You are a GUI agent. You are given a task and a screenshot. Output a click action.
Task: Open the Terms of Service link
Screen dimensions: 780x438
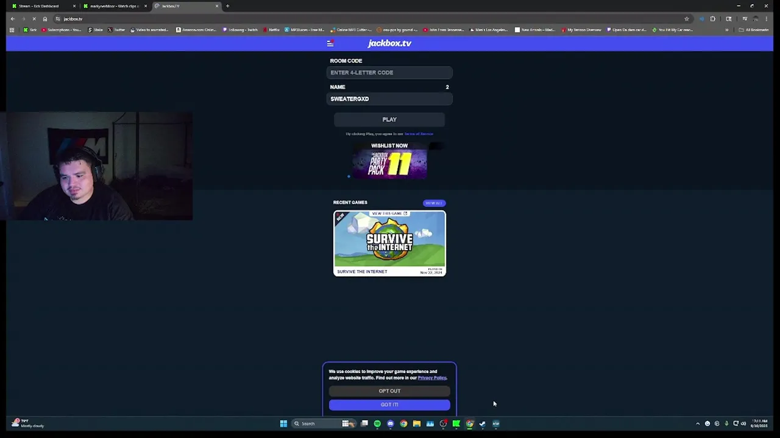point(419,134)
